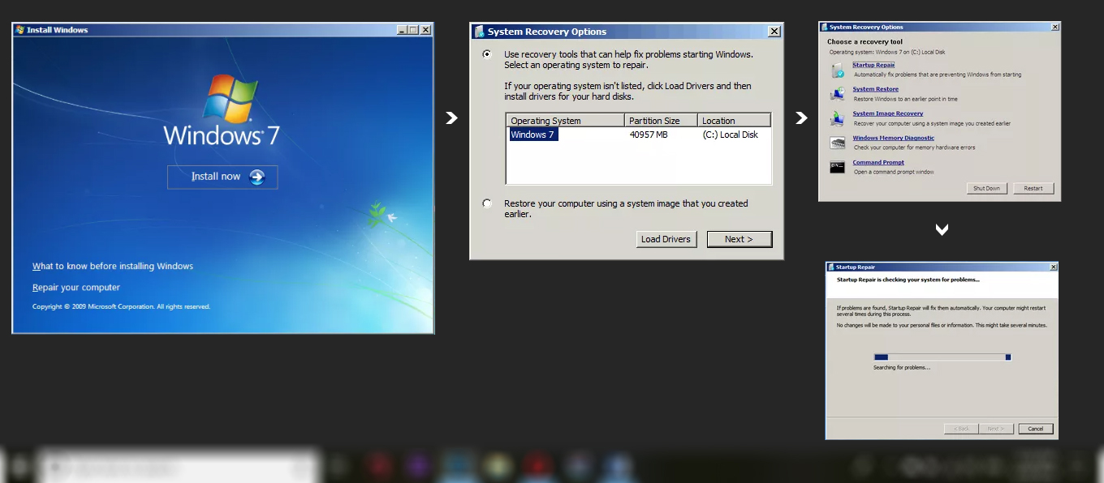Image resolution: width=1104 pixels, height=483 pixels.
Task: Click the arrow icon on Install now
Action: tap(257, 177)
